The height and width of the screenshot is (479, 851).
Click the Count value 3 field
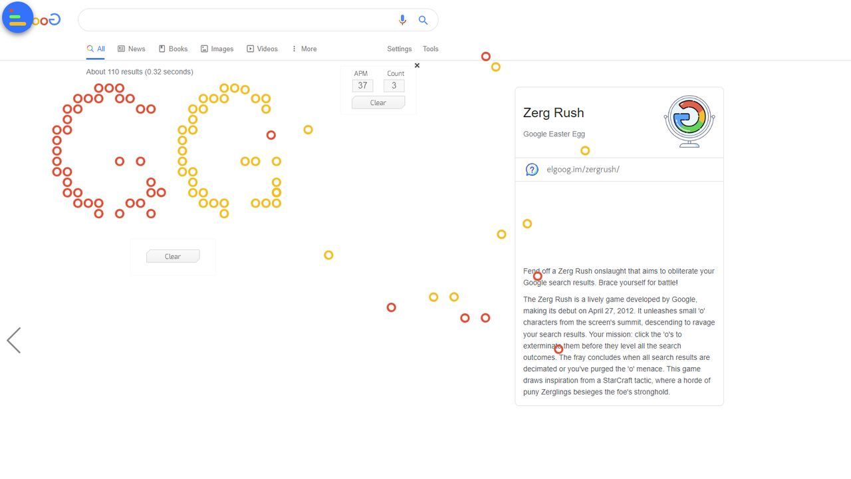pyautogui.click(x=394, y=85)
